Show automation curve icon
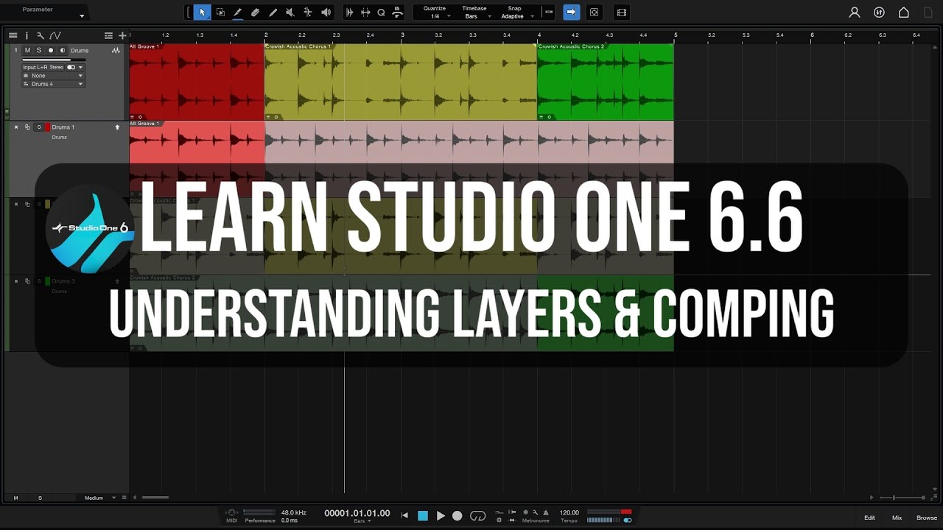The image size is (943, 530). (55, 35)
